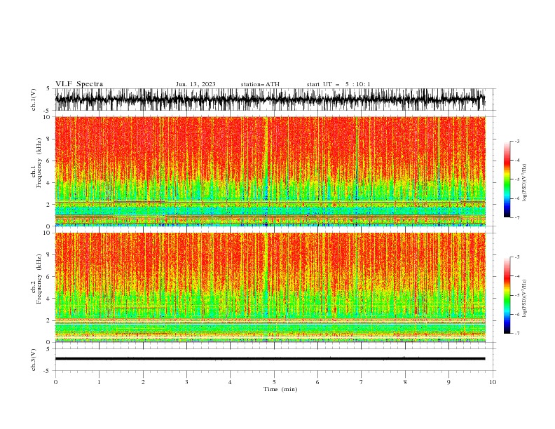Click the 'ch.3(V)' axis label
This screenshot has height=429, width=555.
coord(34,360)
